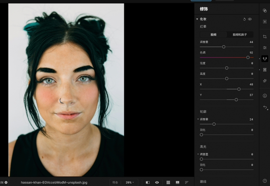Close the tab at bottom left
270x186 pixels.
coord(6,182)
